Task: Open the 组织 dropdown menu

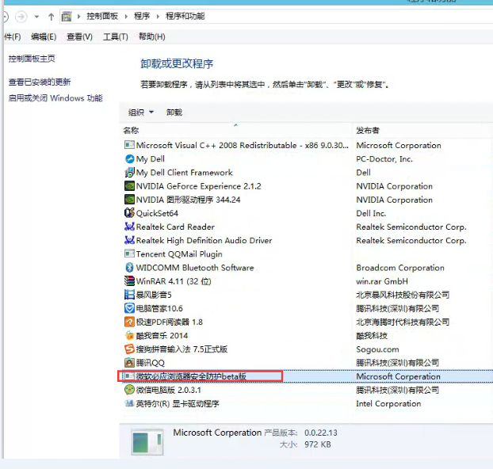Action: pyautogui.click(x=141, y=112)
